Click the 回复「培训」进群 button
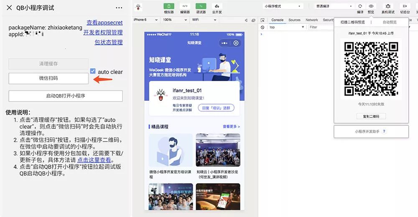This screenshot has height=217, width=418. point(216,108)
